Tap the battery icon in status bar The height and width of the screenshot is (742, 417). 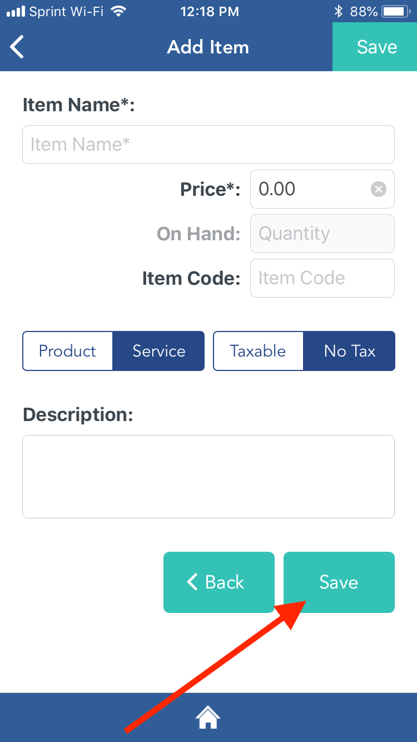point(396,11)
